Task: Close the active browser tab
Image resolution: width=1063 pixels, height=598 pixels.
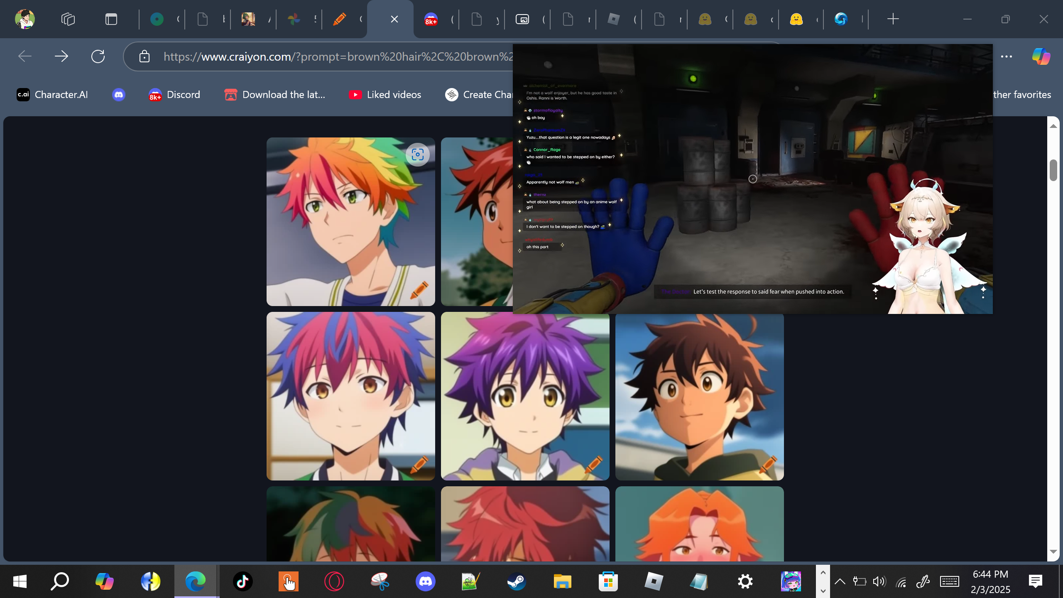Action: 394,19
